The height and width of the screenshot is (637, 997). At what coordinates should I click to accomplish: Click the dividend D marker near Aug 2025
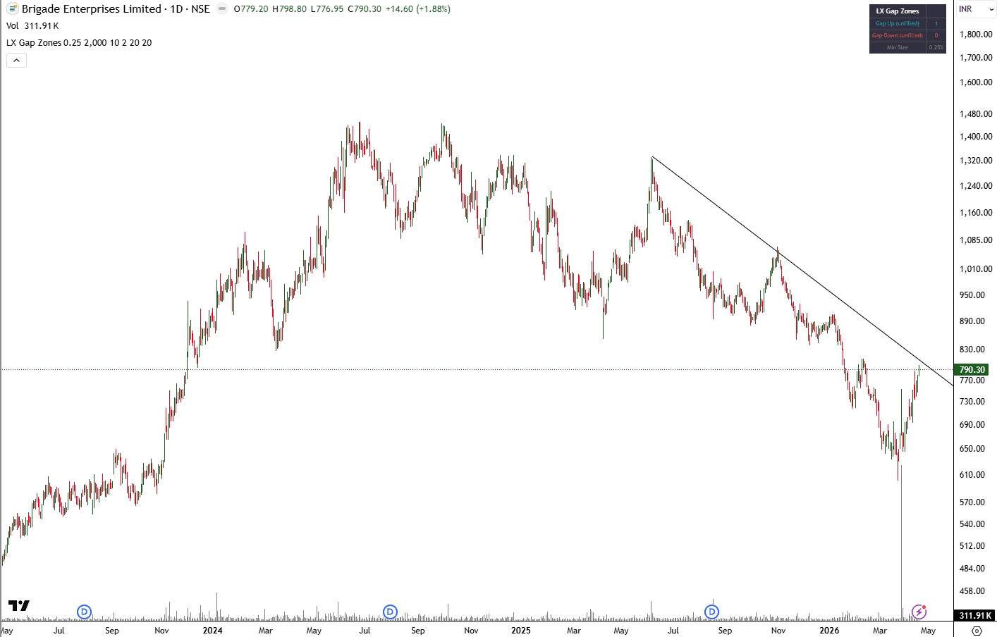click(712, 612)
